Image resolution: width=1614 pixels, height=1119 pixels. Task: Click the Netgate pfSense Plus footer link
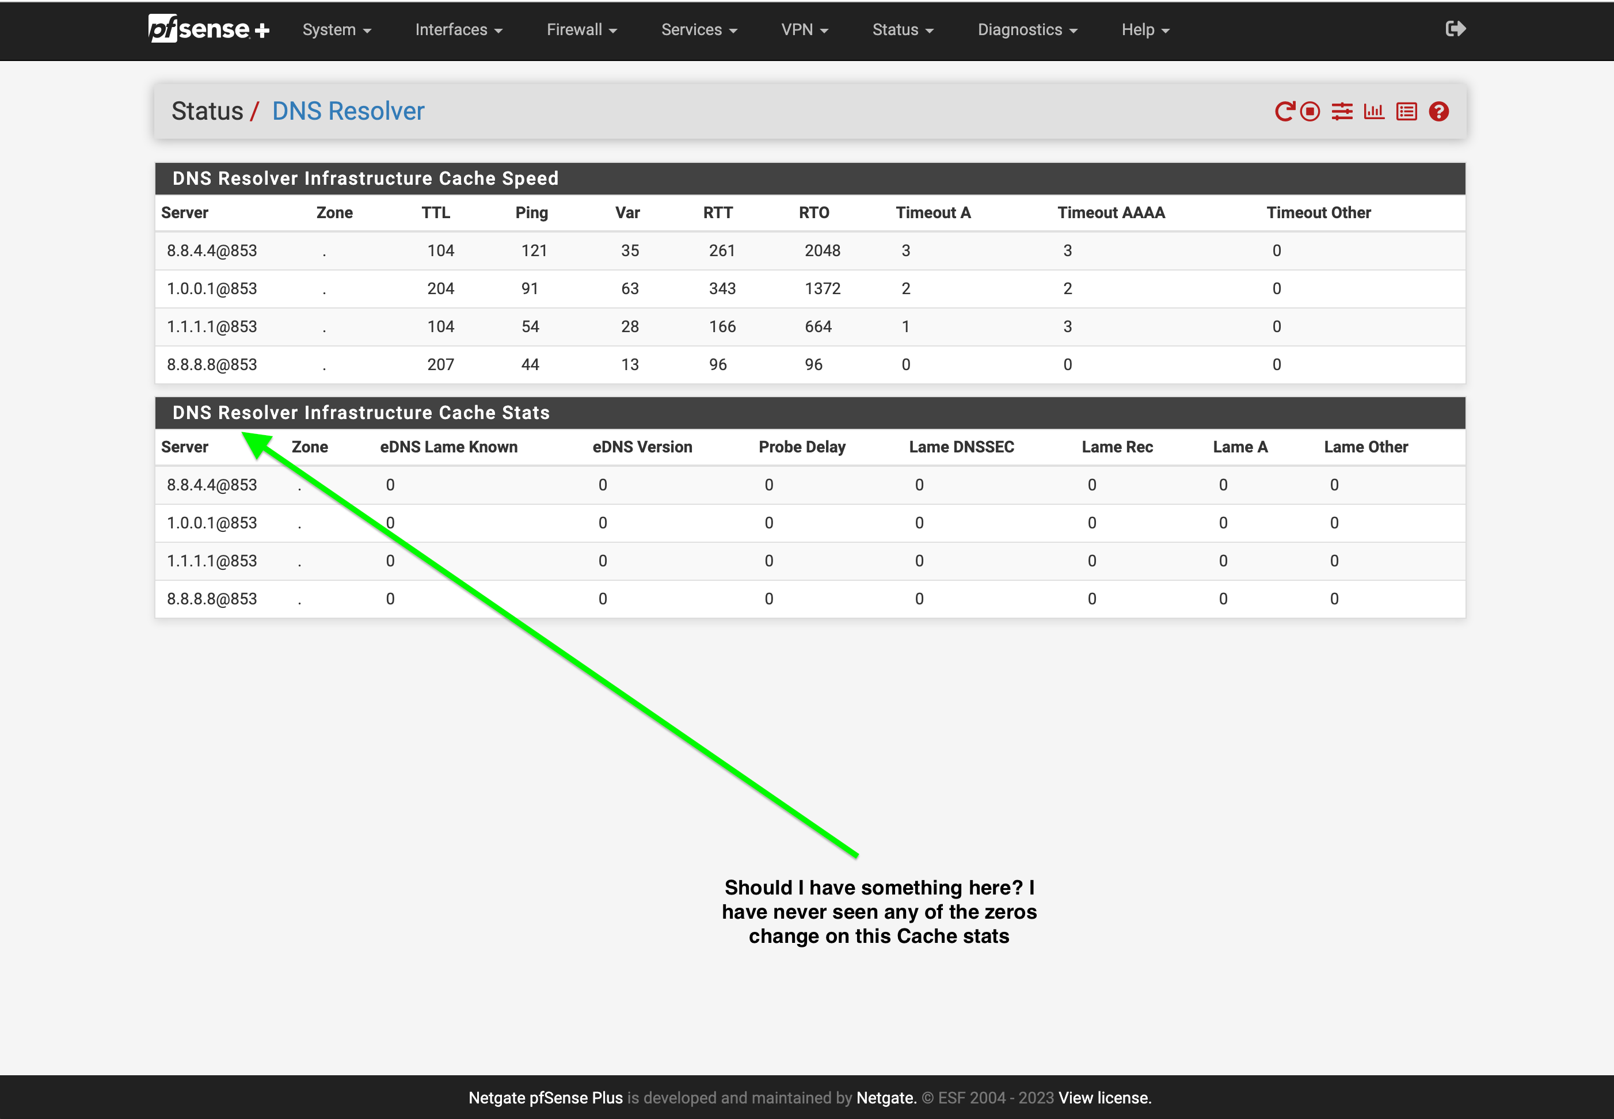tap(546, 1098)
